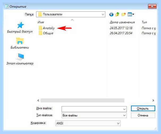
Task: Click the date 26.04.2017 20:54
Action: (x=121, y=33)
